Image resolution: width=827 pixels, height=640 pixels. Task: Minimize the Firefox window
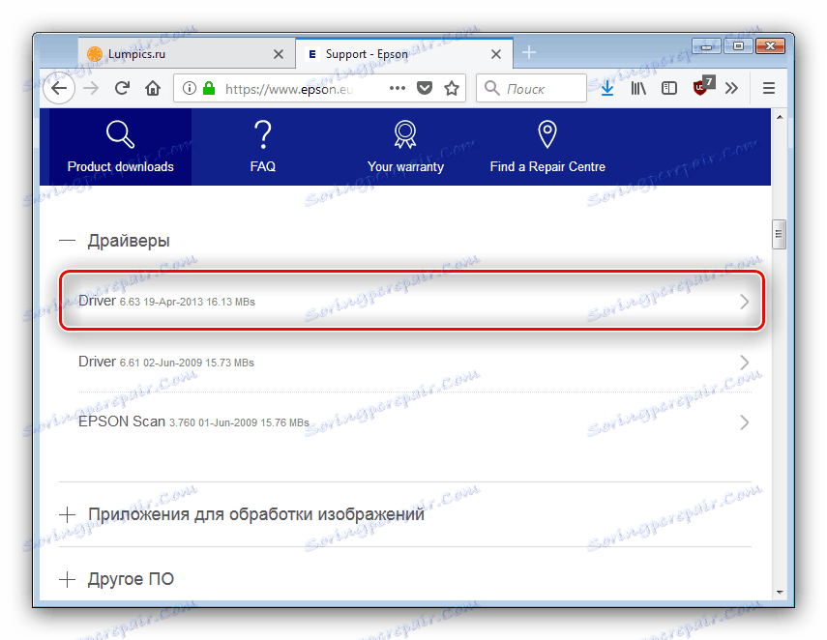point(706,46)
